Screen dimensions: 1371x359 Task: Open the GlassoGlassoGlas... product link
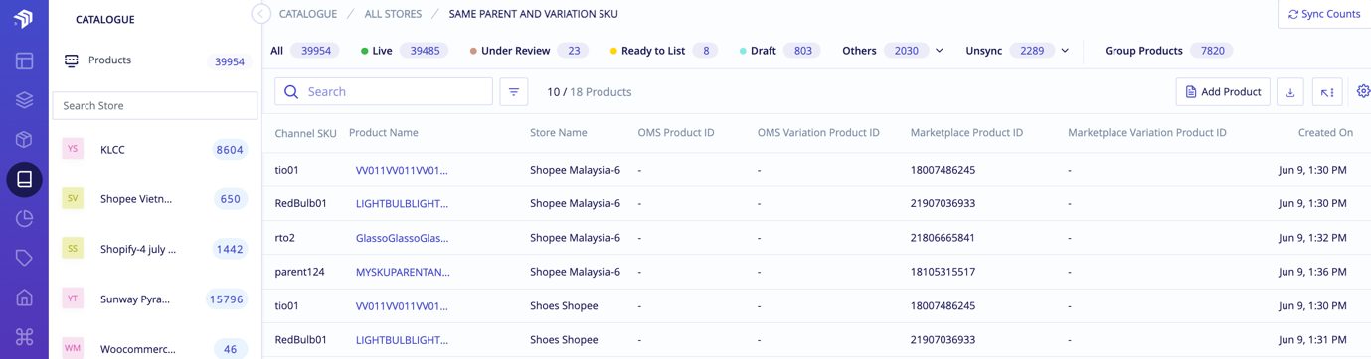pyautogui.click(x=402, y=238)
